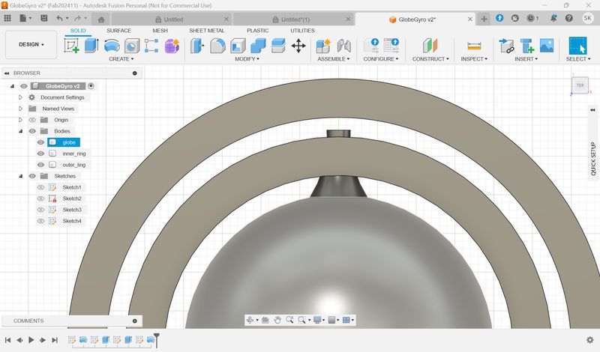Switch to the SHEET METAL tab
This screenshot has height=352, width=600.
[207, 31]
